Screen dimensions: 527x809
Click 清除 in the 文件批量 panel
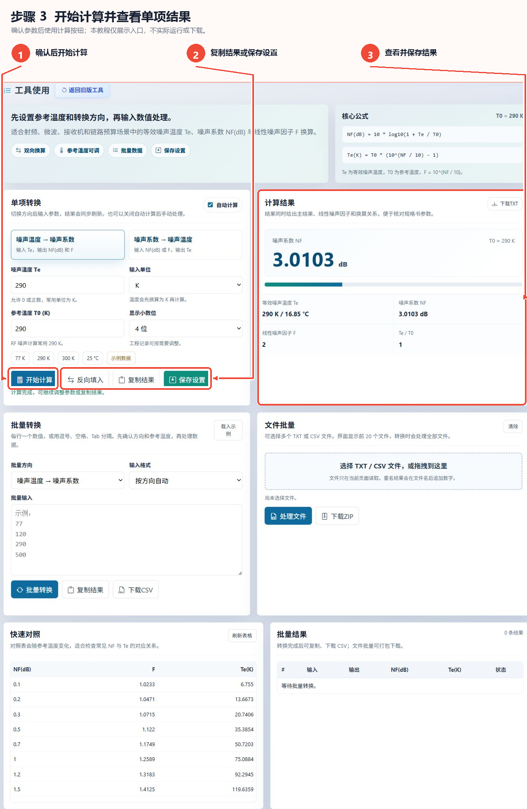513,426
